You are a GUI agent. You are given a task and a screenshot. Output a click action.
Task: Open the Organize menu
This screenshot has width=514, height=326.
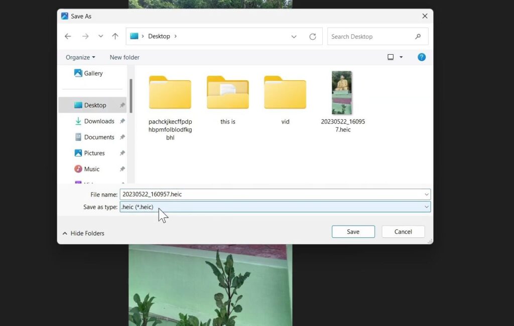80,57
